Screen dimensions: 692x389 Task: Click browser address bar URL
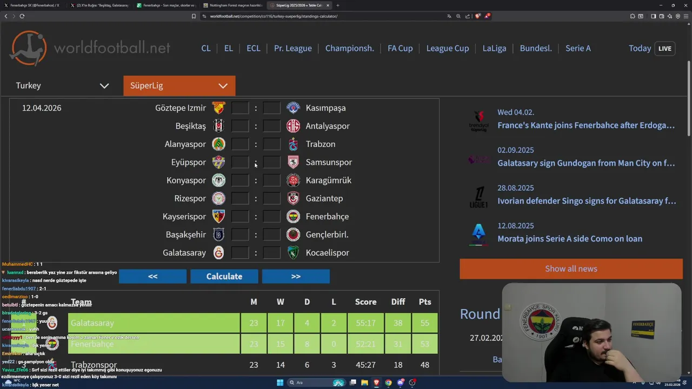tap(274, 16)
